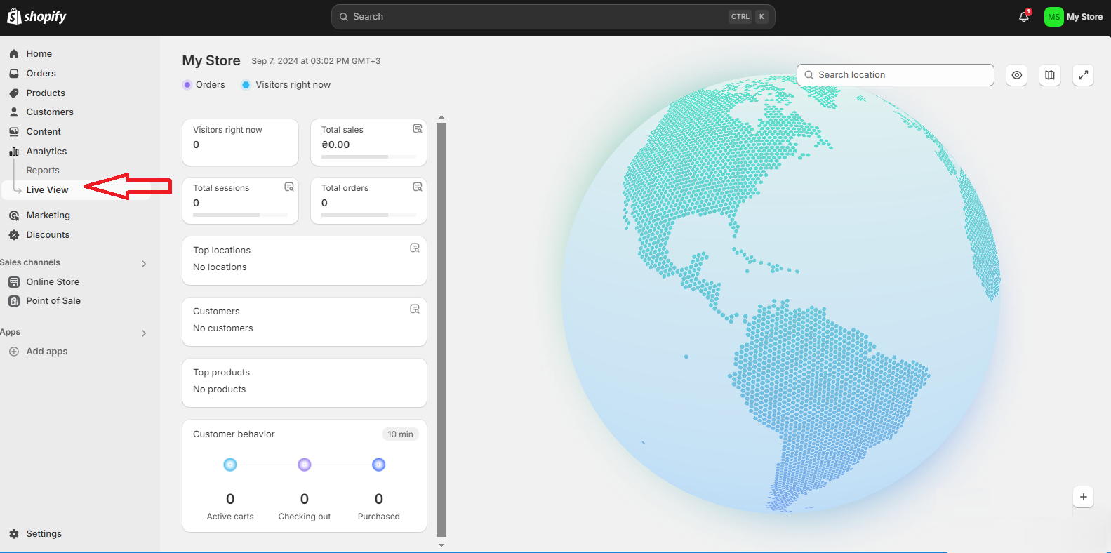
Task: Click scrollbar up arrow of metrics panel
Action: point(441,117)
